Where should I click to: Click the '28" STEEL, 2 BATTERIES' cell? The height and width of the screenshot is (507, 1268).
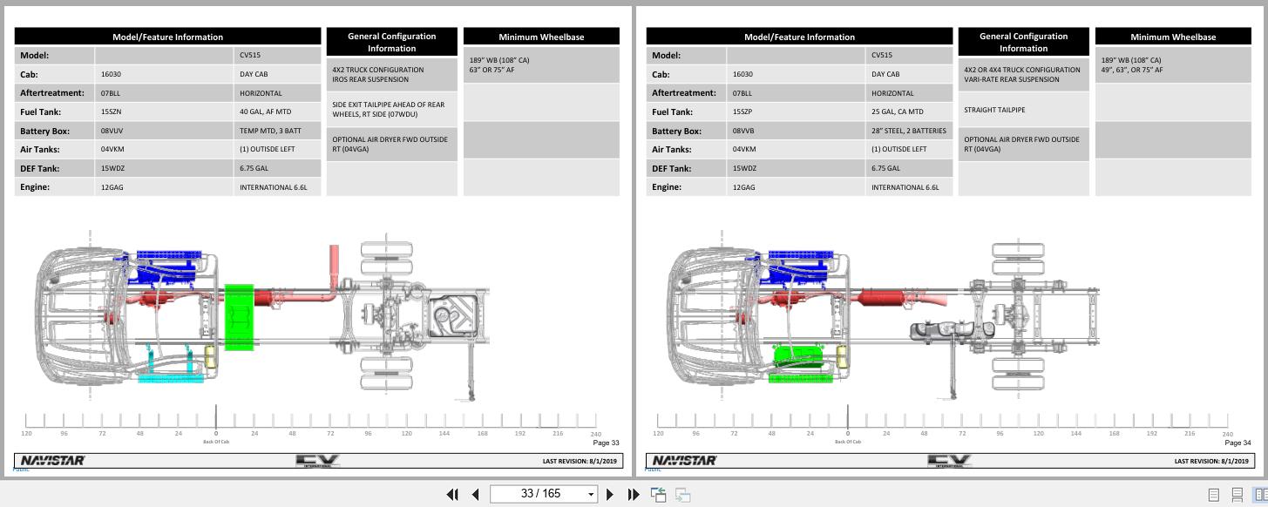pos(909,131)
